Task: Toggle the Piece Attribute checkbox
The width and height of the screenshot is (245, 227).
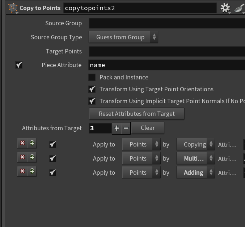Action: tap(19, 65)
